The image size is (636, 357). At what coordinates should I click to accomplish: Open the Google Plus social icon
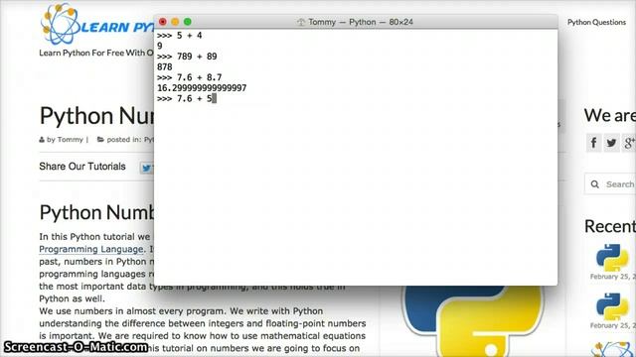[x=629, y=143]
